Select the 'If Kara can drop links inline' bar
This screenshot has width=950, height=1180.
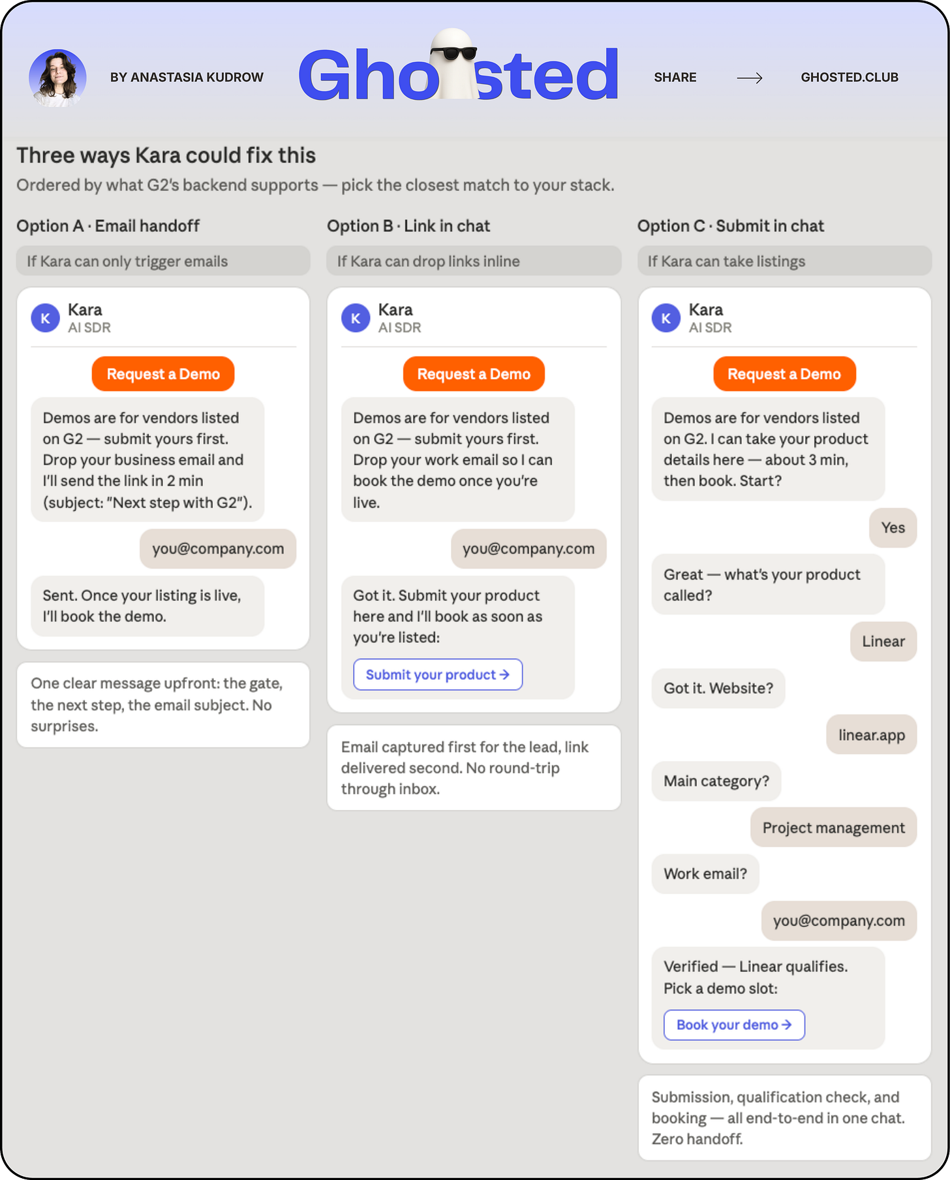point(474,261)
